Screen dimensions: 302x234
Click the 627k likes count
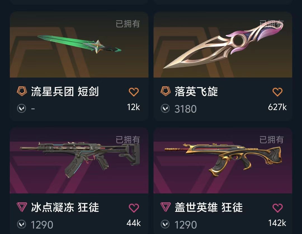[x=277, y=107]
